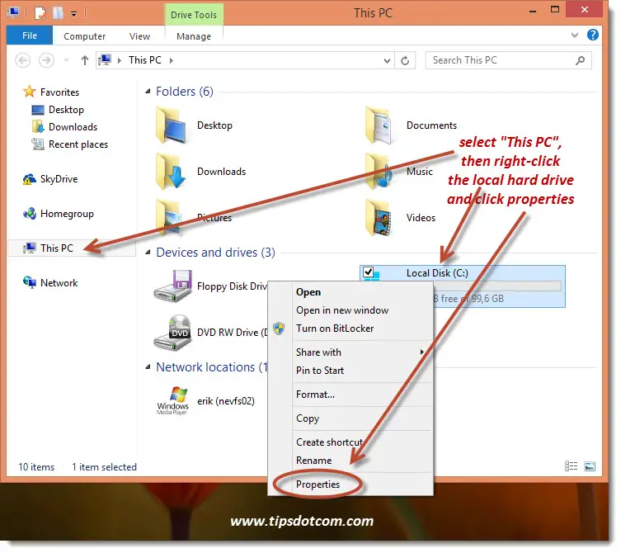This screenshot has width=621, height=553.
Task: Choose Open in new window
Action: [x=342, y=310]
